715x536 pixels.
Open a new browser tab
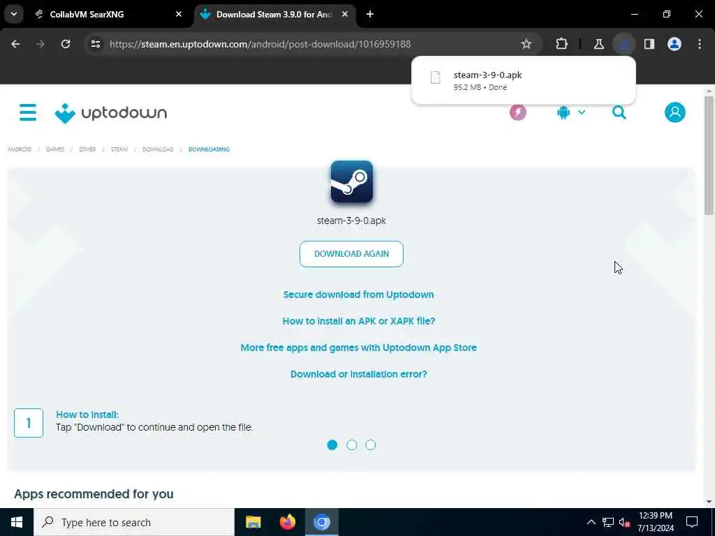[x=370, y=14]
